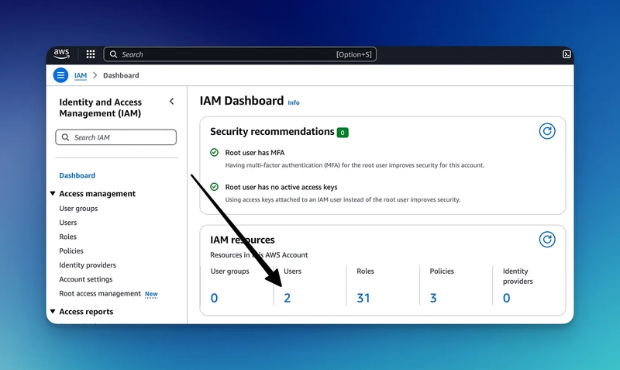Click the 'Policies' label in IAM resources
The width and height of the screenshot is (620, 370).
pyautogui.click(x=442, y=271)
